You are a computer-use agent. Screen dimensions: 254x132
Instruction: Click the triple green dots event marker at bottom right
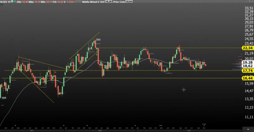pyautogui.click(x=204, y=124)
